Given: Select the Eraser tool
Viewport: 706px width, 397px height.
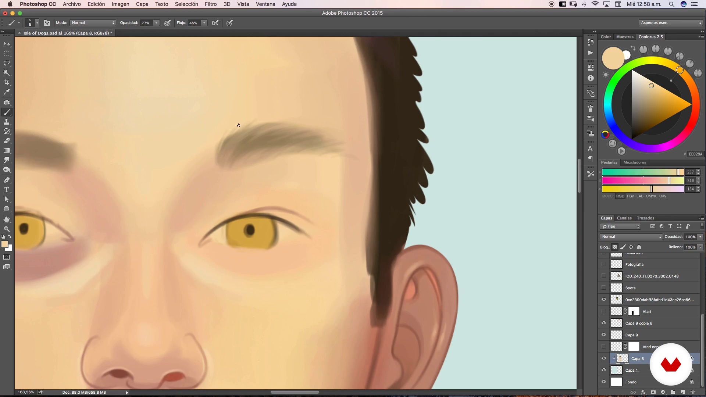Looking at the screenshot, I should (x=7, y=141).
